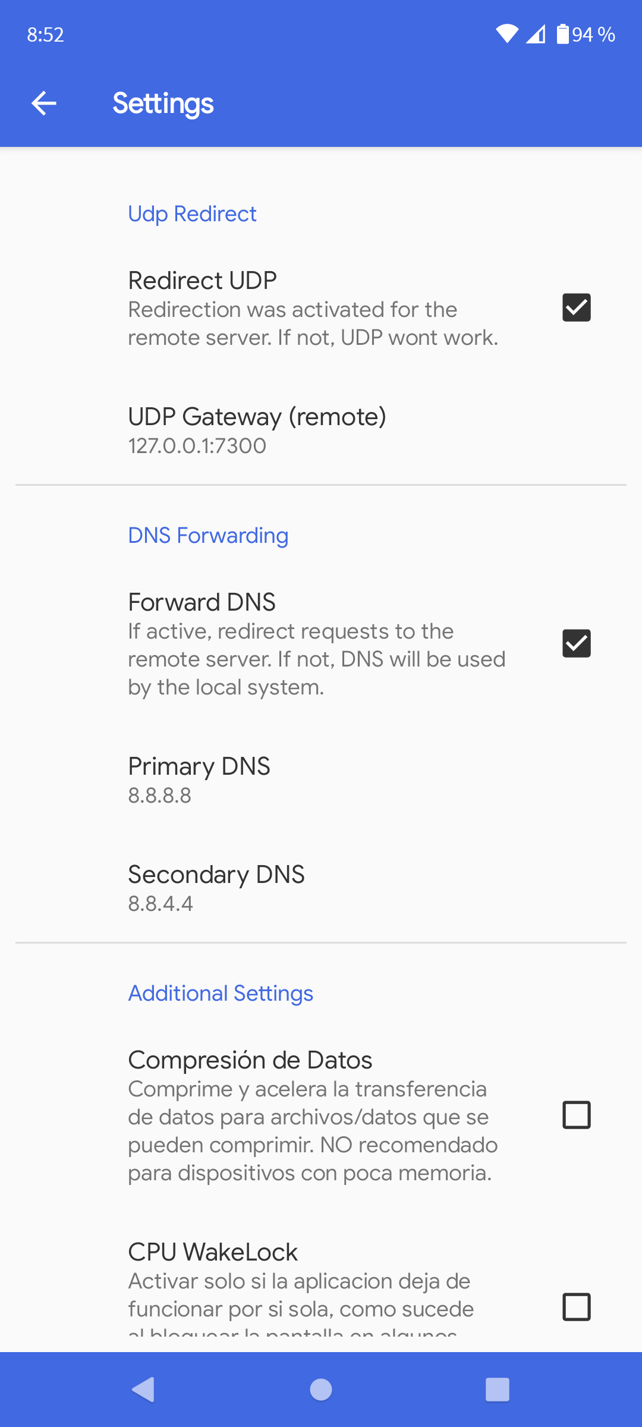Edit the Primary DNS 8.8.8.8 entry
The image size is (642, 1427).
[x=321, y=780]
